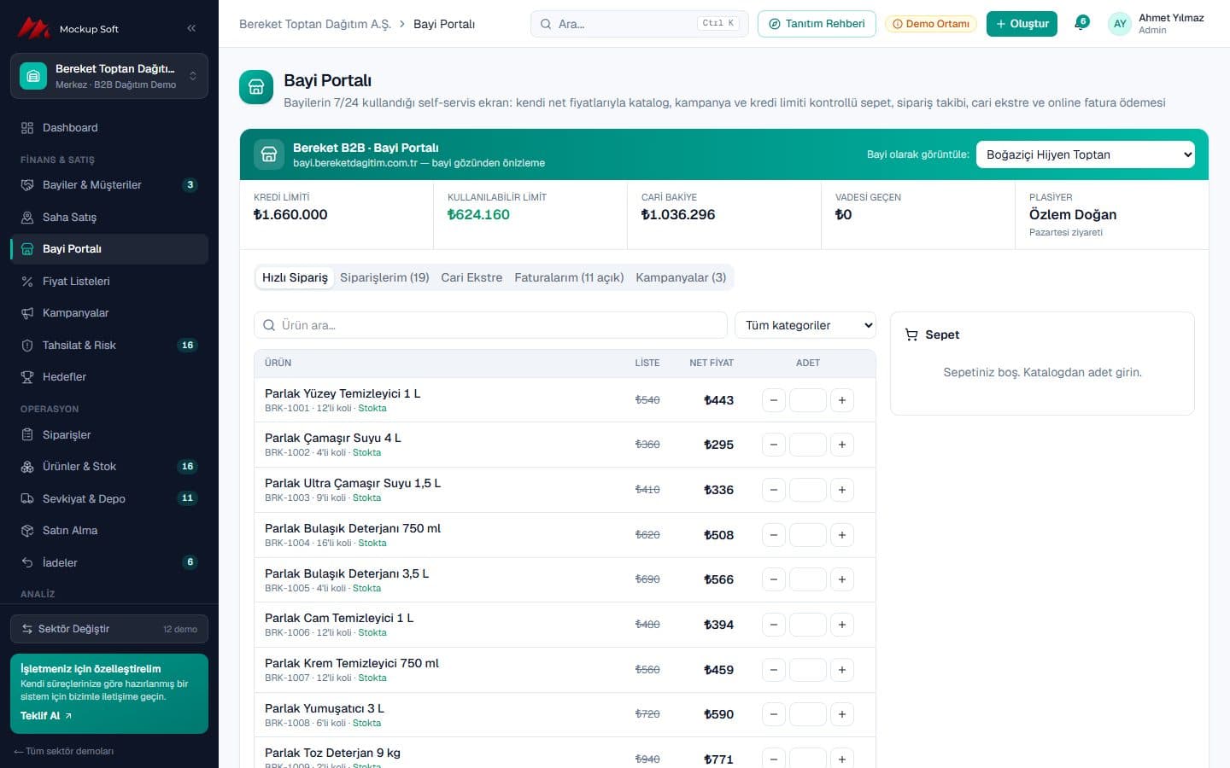Screen dimensions: 1230x768
Task: Open the Tüm kategoriler filter dropdown
Action: click(805, 325)
